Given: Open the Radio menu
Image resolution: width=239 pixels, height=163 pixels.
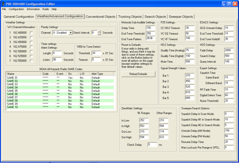Looking at the screenshot, I should click(x=45, y=9).
